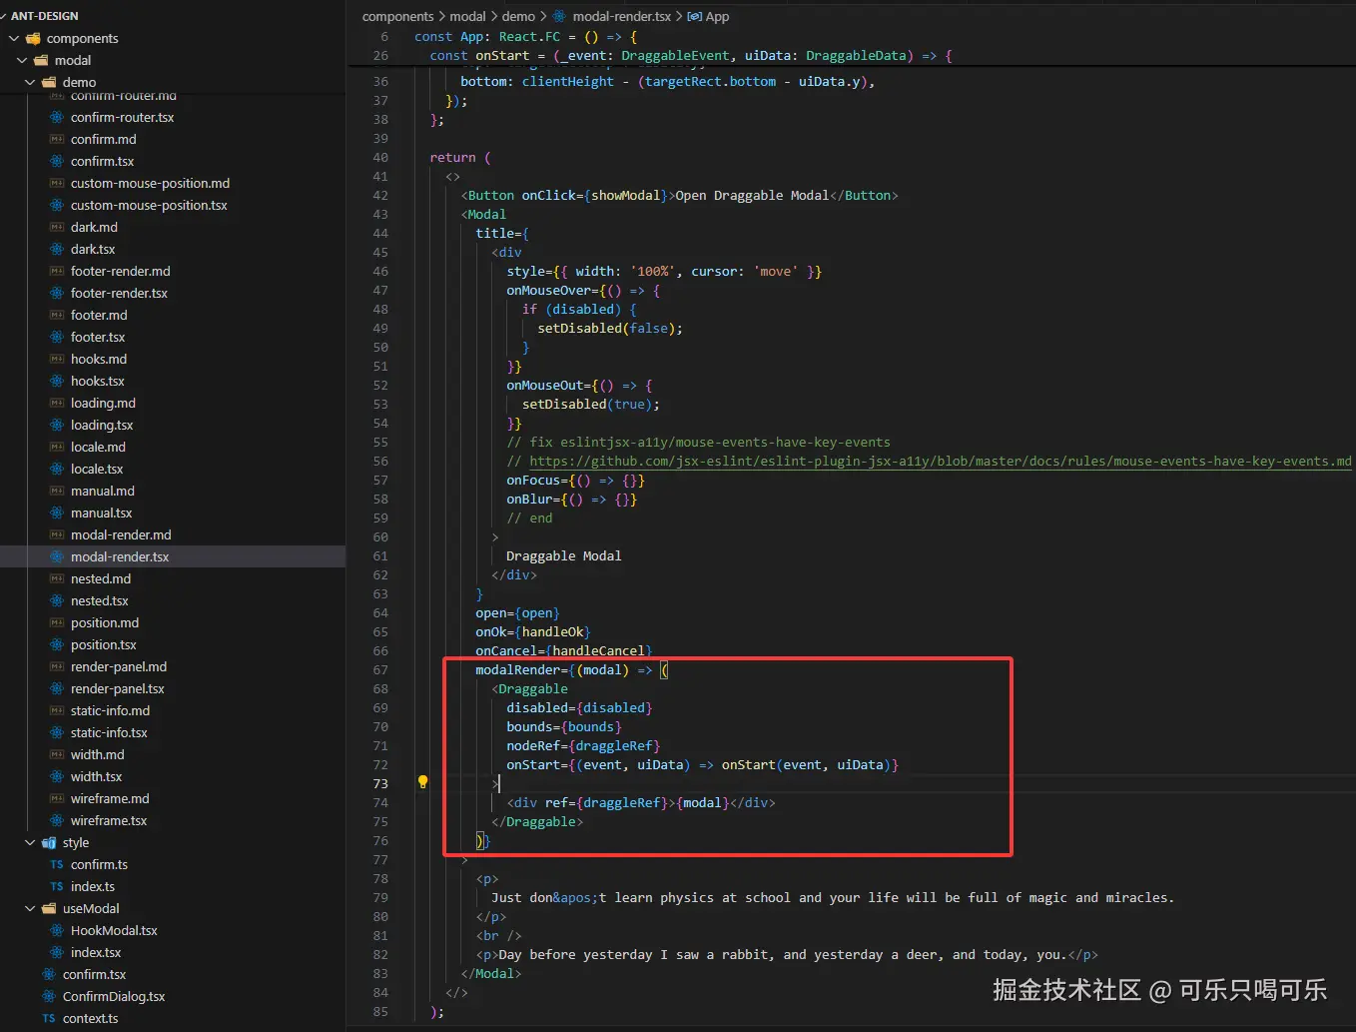Select the App symbol in the breadcrumb
1356x1032 pixels.
point(717,16)
